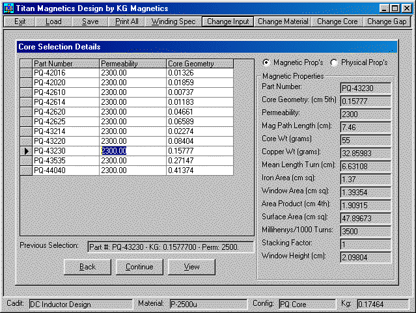Click the Millihenrys/1000 Turns field 3500
Image resolution: width=416 pixels, height=313 pixels.
(366, 231)
